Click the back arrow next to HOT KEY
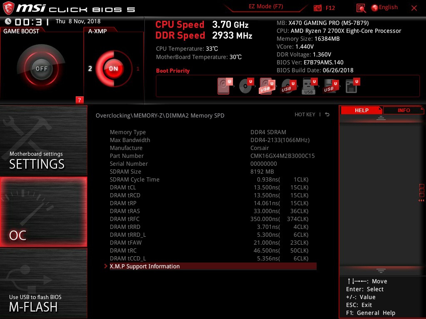Image resolution: width=426 pixels, height=319 pixels. tap(327, 115)
